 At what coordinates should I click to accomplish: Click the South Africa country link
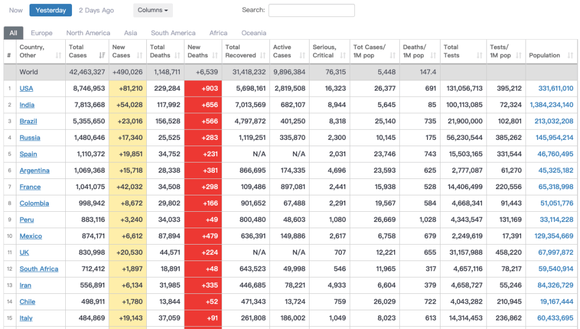coord(39,269)
